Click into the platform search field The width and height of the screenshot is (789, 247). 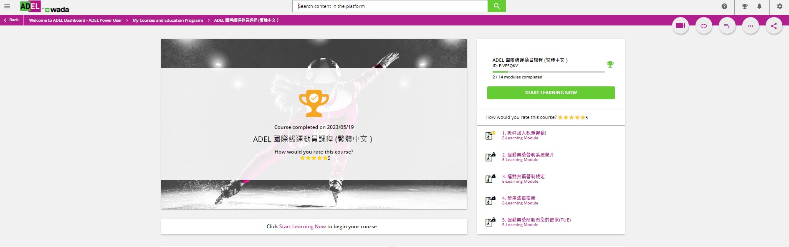pyautogui.click(x=390, y=6)
